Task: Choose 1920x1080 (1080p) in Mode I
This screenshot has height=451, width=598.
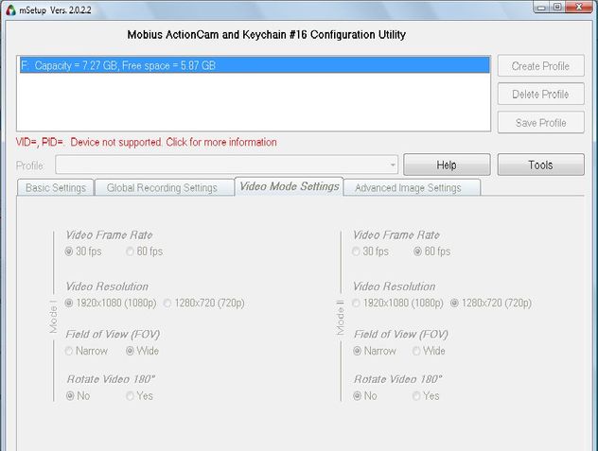Action: coord(111,304)
